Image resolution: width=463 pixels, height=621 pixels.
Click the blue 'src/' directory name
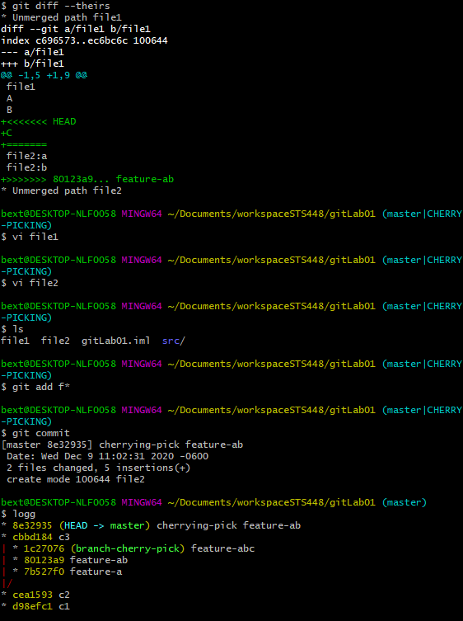tap(174, 341)
